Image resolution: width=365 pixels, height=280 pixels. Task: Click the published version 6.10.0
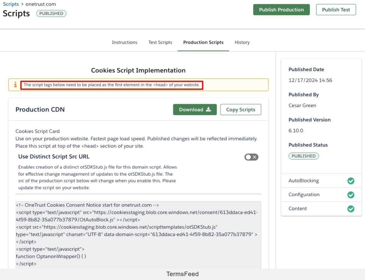tap(296, 131)
